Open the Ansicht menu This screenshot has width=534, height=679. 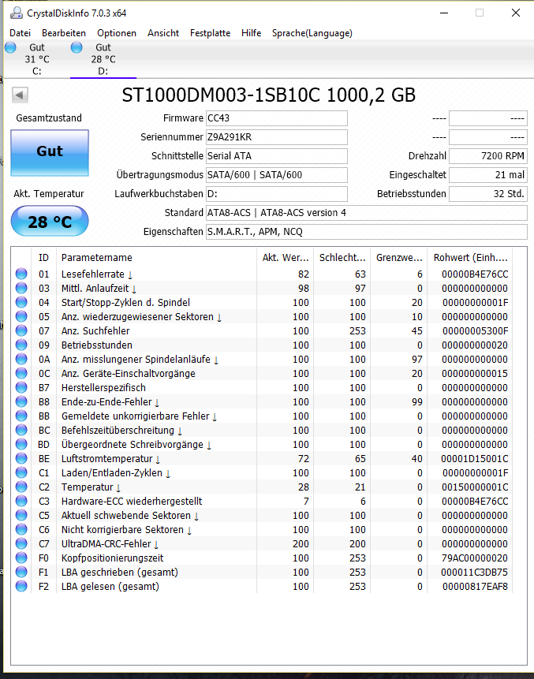tap(163, 33)
